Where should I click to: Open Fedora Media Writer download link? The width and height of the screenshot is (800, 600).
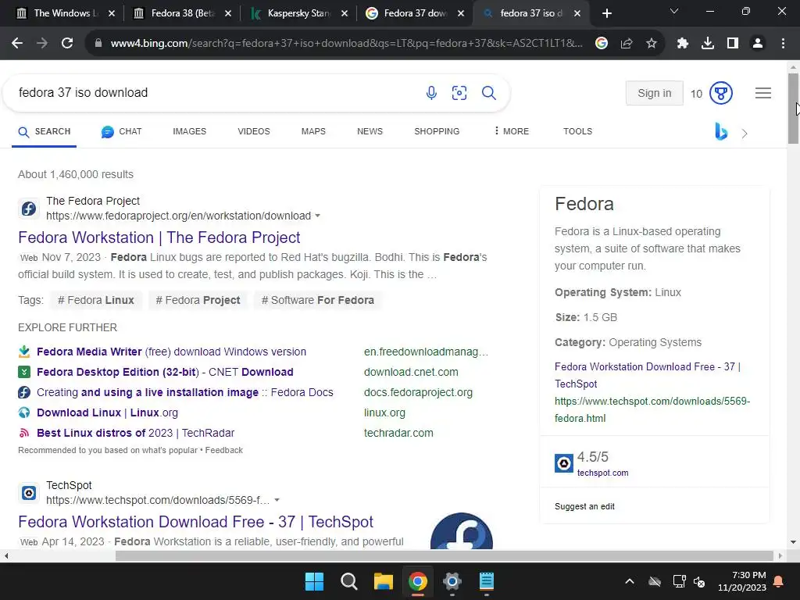pyautogui.click(x=171, y=352)
